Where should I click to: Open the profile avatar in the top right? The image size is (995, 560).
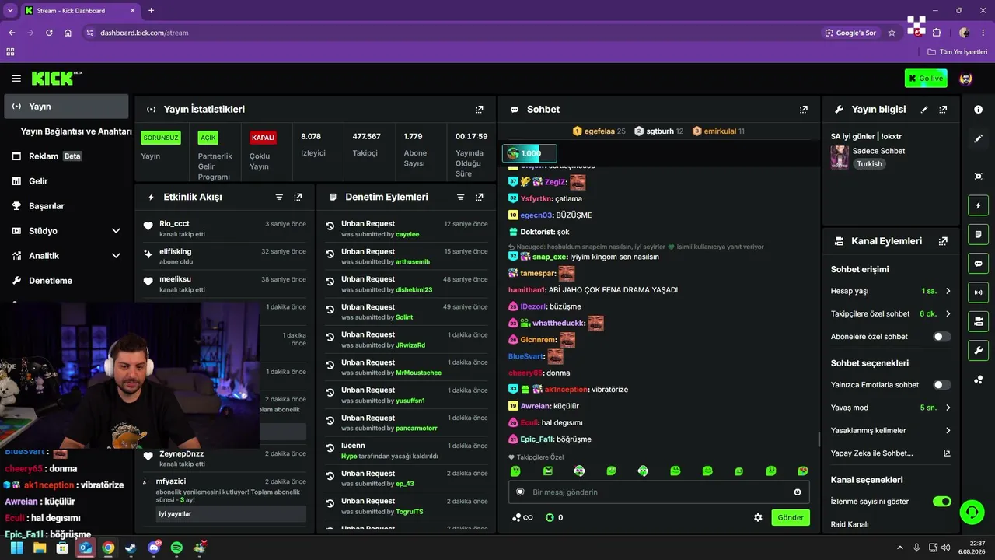click(x=966, y=79)
